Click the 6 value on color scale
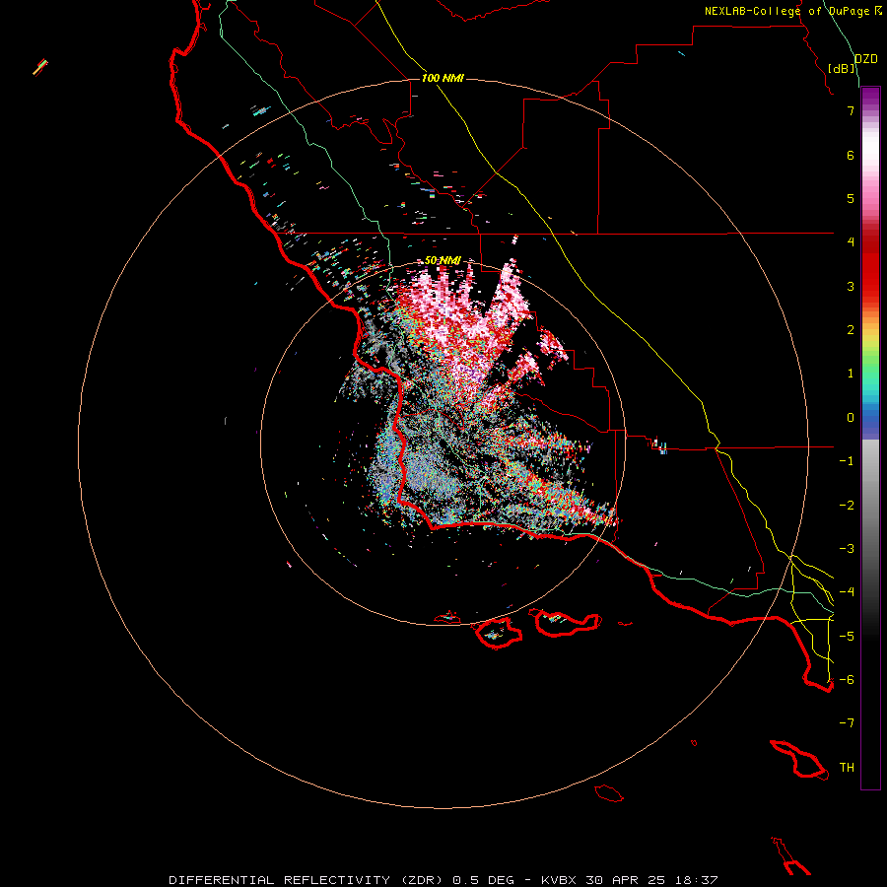The height and width of the screenshot is (887, 887). point(851,155)
